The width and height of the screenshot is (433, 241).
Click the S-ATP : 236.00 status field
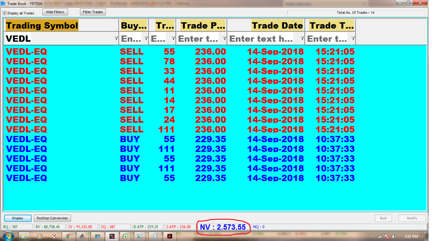[180, 227]
